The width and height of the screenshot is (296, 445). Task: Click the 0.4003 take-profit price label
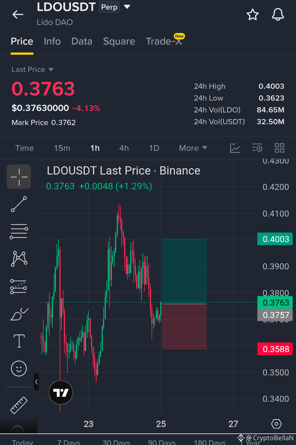pos(275,239)
